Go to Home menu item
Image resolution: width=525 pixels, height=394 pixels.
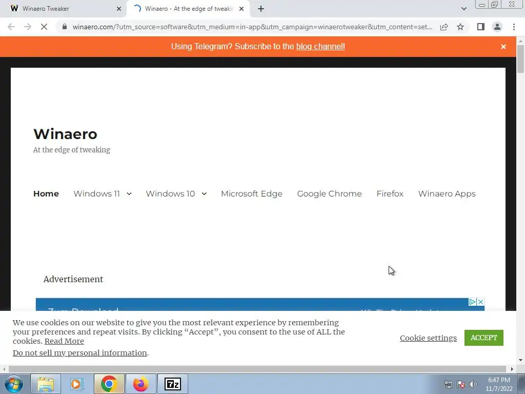(46, 193)
